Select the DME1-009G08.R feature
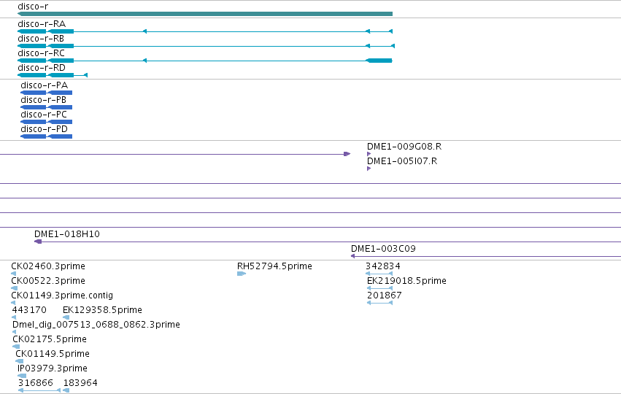This screenshot has width=621, height=394. (x=404, y=147)
